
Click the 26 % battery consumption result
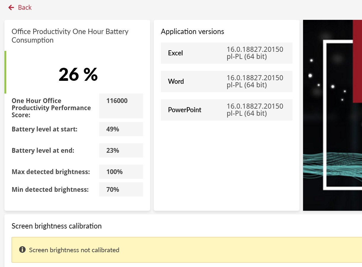click(78, 74)
